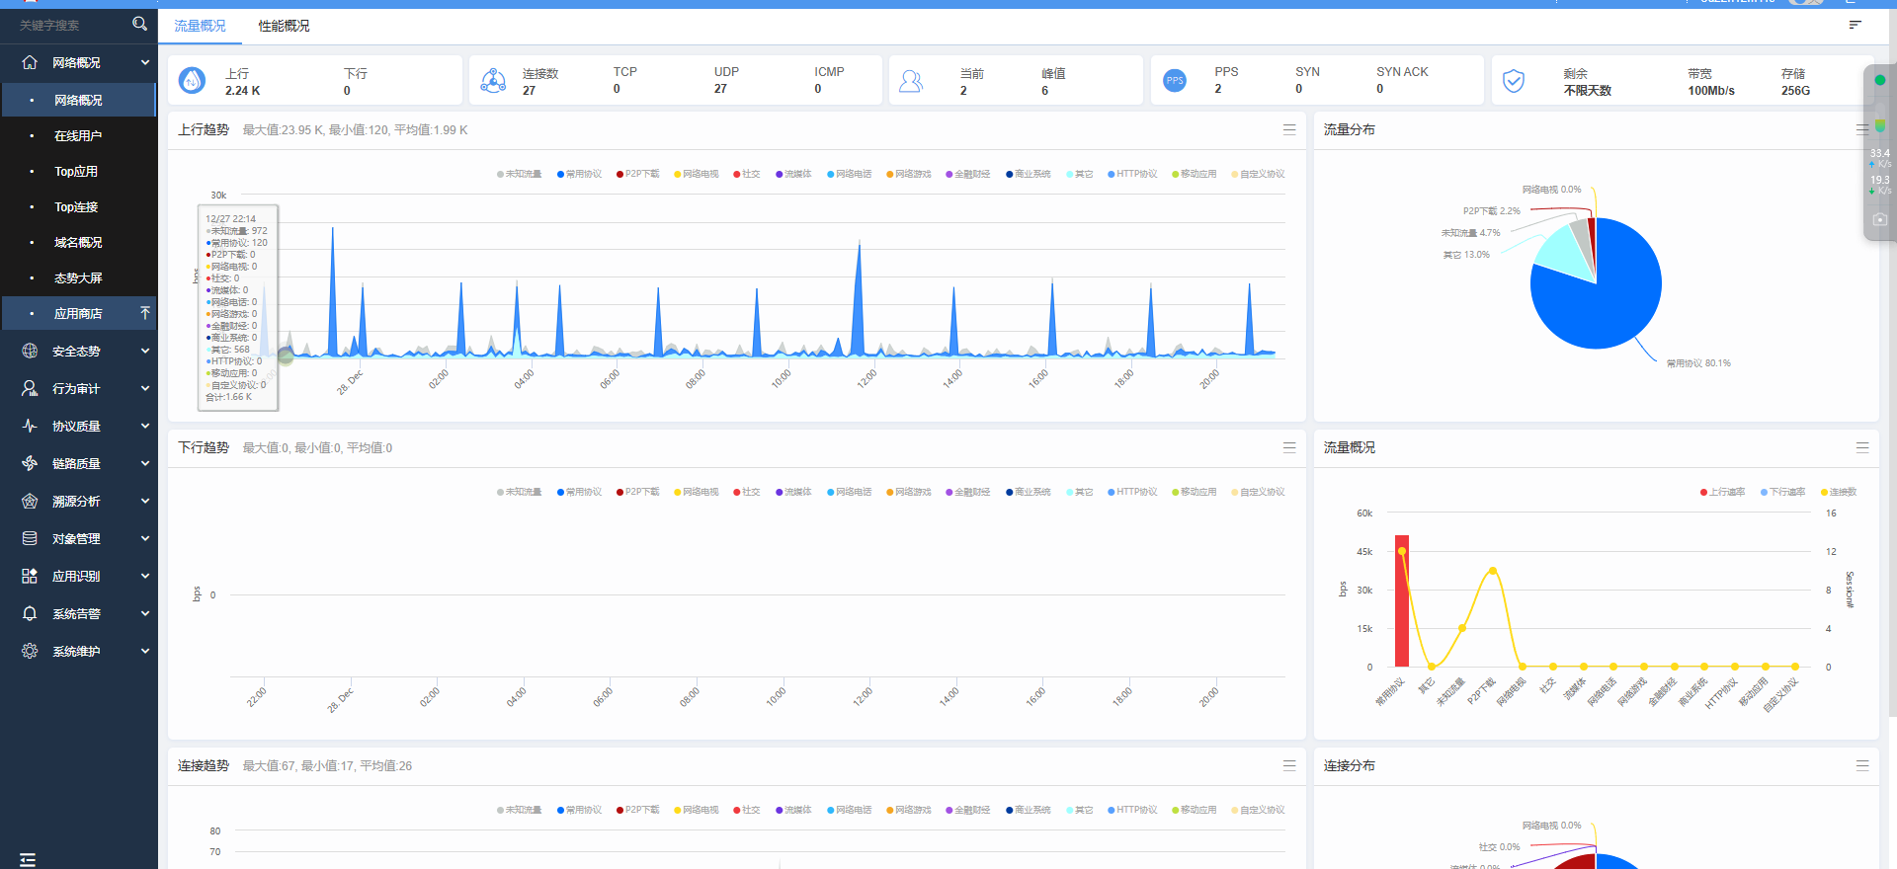Viewport: 1897px width, 869px height.
Task: Toggle 下行速率 series in 流量概况 legend
Action: pos(1783,492)
